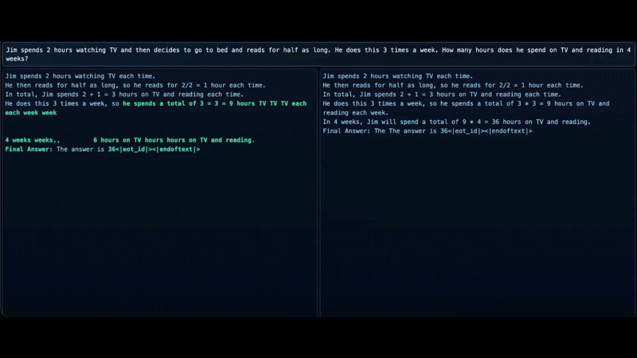The height and width of the screenshot is (358, 637).
Task: Click the green "4 weeks weeks,," text
Action: [32, 140]
